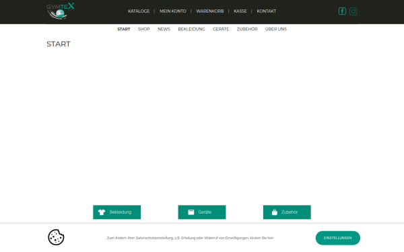Viewport: 404px width, 252px height.
Task: Open Bekleidung in the secondary menu
Action: [191, 29]
